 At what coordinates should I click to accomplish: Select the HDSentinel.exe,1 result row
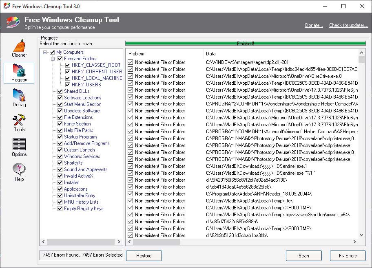tap(242, 166)
